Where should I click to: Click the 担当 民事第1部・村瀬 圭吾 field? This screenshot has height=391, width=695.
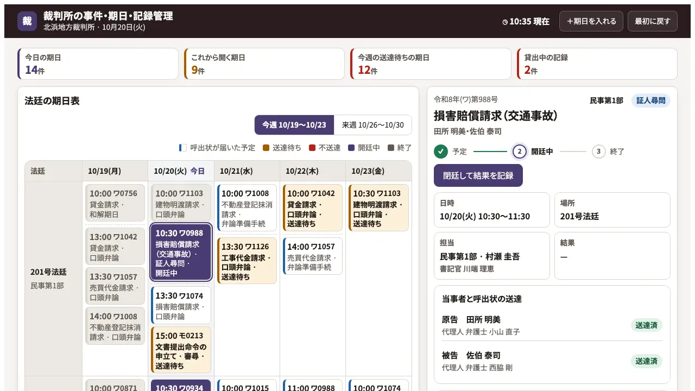[492, 256]
